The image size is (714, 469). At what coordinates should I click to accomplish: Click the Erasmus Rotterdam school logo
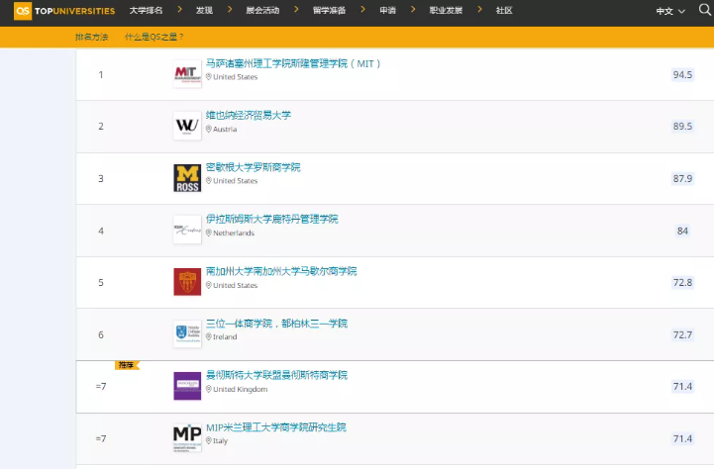pyautogui.click(x=187, y=231)
